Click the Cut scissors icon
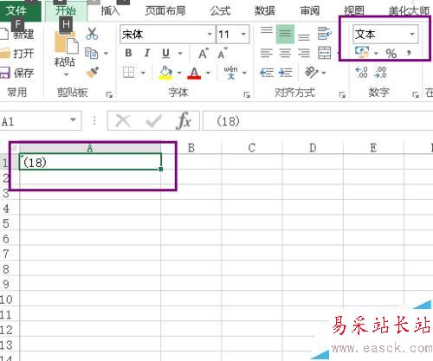 pos(92,34)
